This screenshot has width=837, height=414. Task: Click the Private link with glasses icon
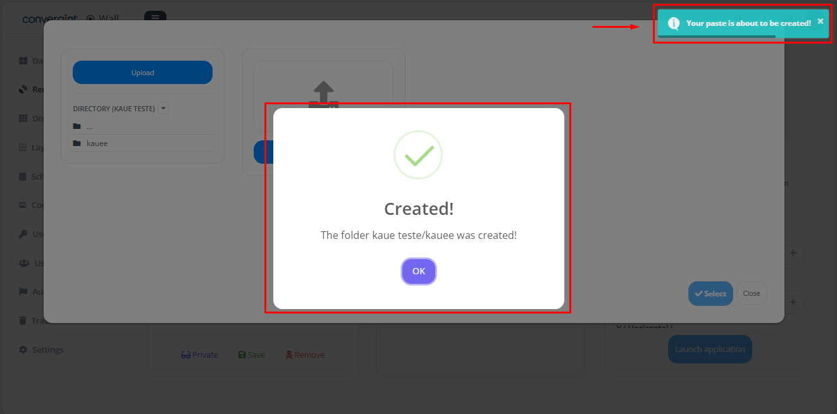[x=199, y=355]
